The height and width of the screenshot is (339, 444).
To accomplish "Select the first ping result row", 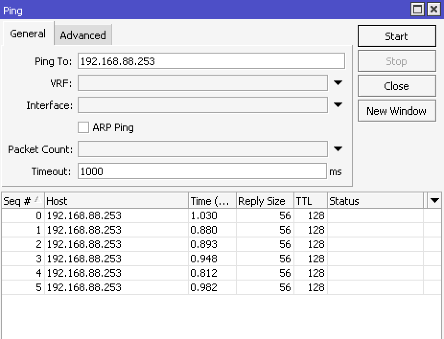I will point(144,215).
